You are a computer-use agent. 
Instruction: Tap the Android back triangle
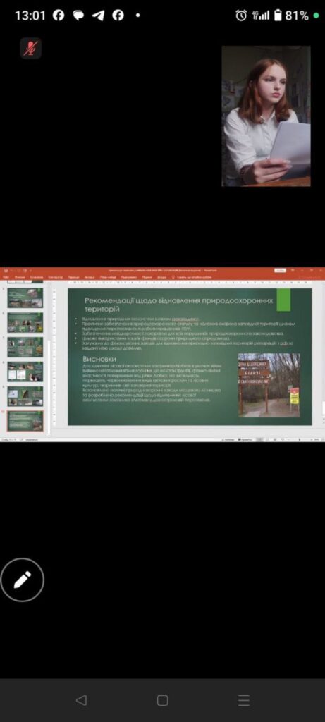(x=81, y=700)
